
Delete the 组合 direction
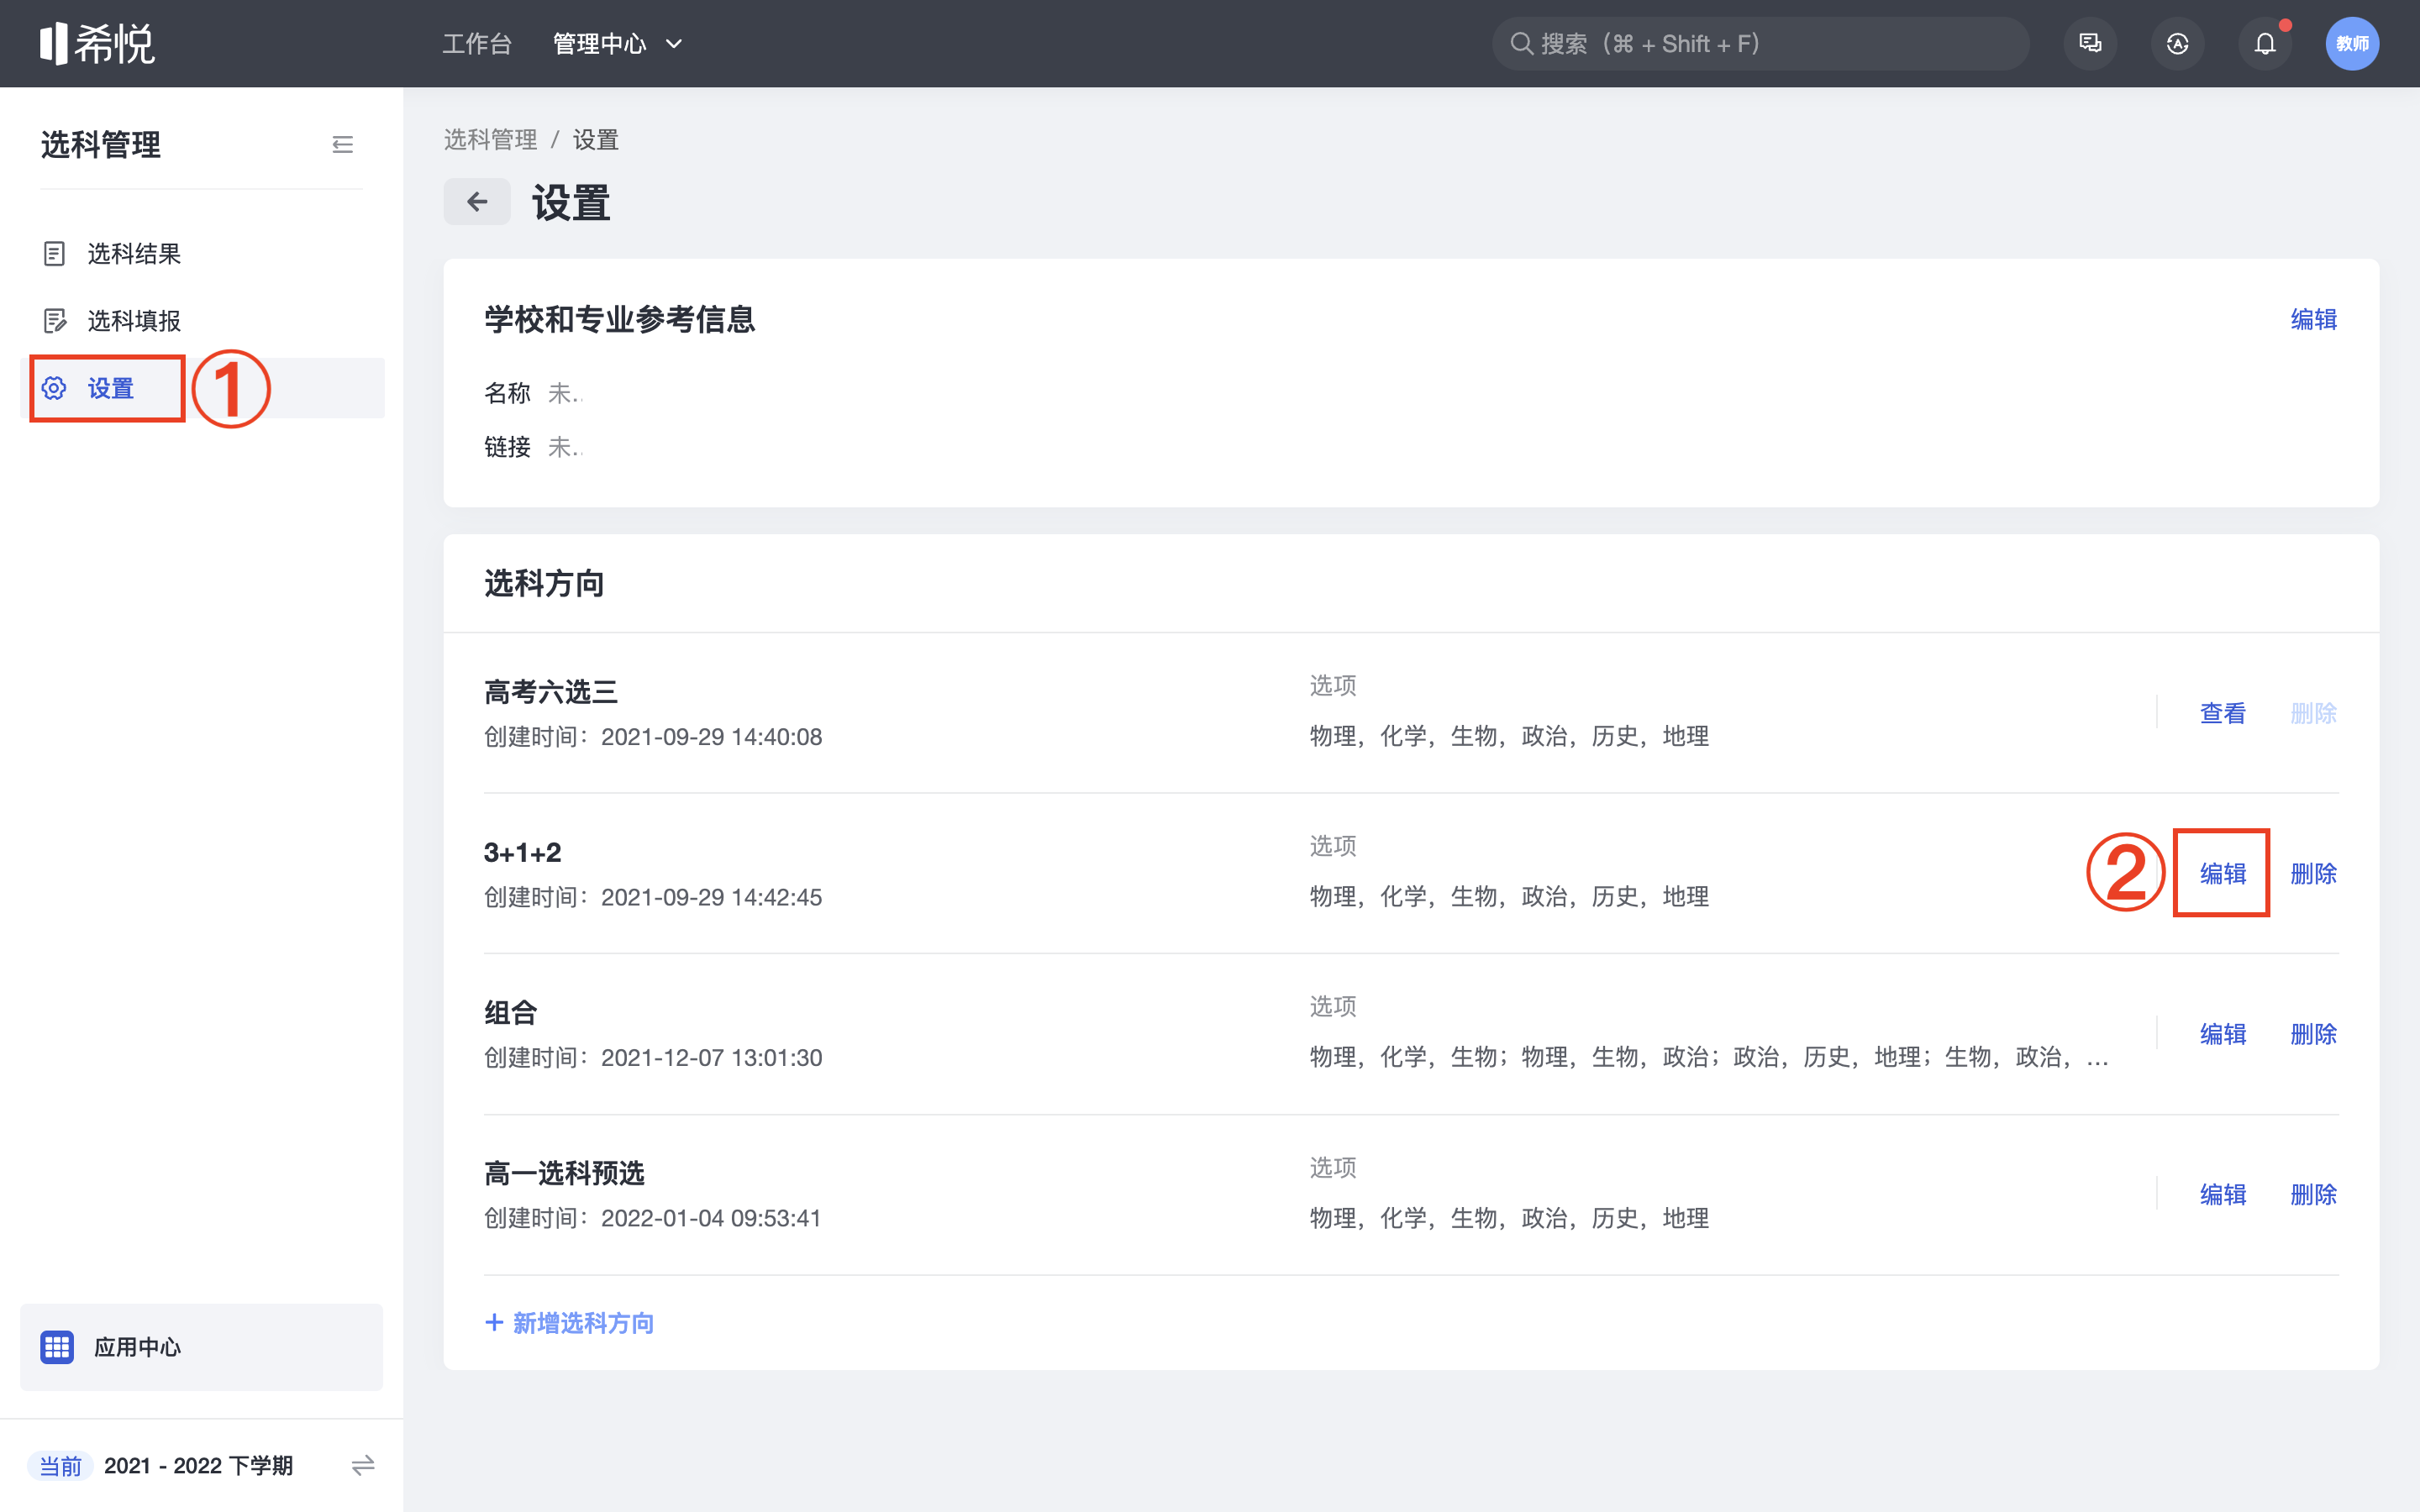point(2314,1034)
